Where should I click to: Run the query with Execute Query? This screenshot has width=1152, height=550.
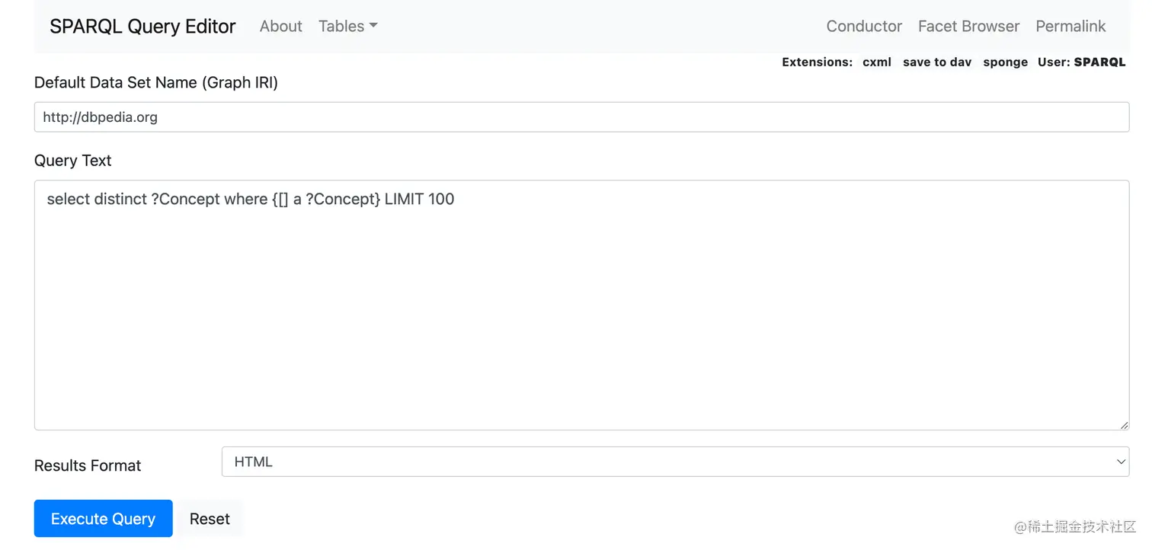(103, 519)
